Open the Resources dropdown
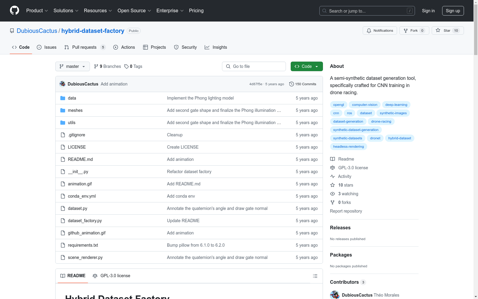The image size is (478, 299). 98,11
